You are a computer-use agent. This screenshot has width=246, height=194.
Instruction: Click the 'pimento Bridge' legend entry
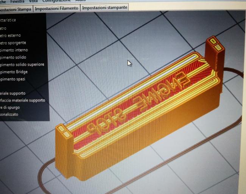tap(14, 72)
